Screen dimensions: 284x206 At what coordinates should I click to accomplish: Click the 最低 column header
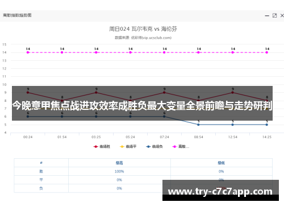(221, 163)
